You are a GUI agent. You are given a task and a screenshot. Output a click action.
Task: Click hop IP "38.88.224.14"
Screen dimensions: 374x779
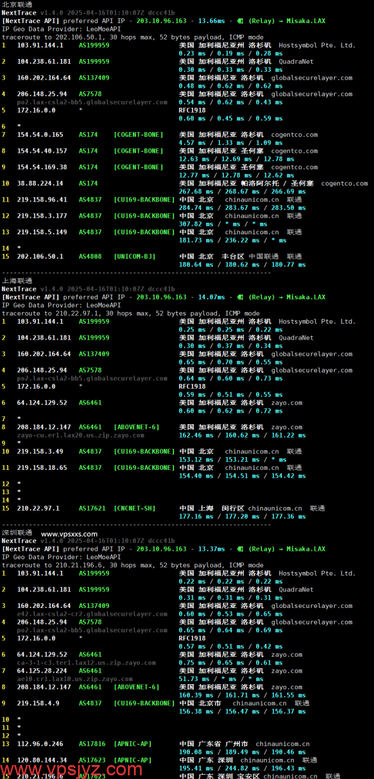click(40, 183)
